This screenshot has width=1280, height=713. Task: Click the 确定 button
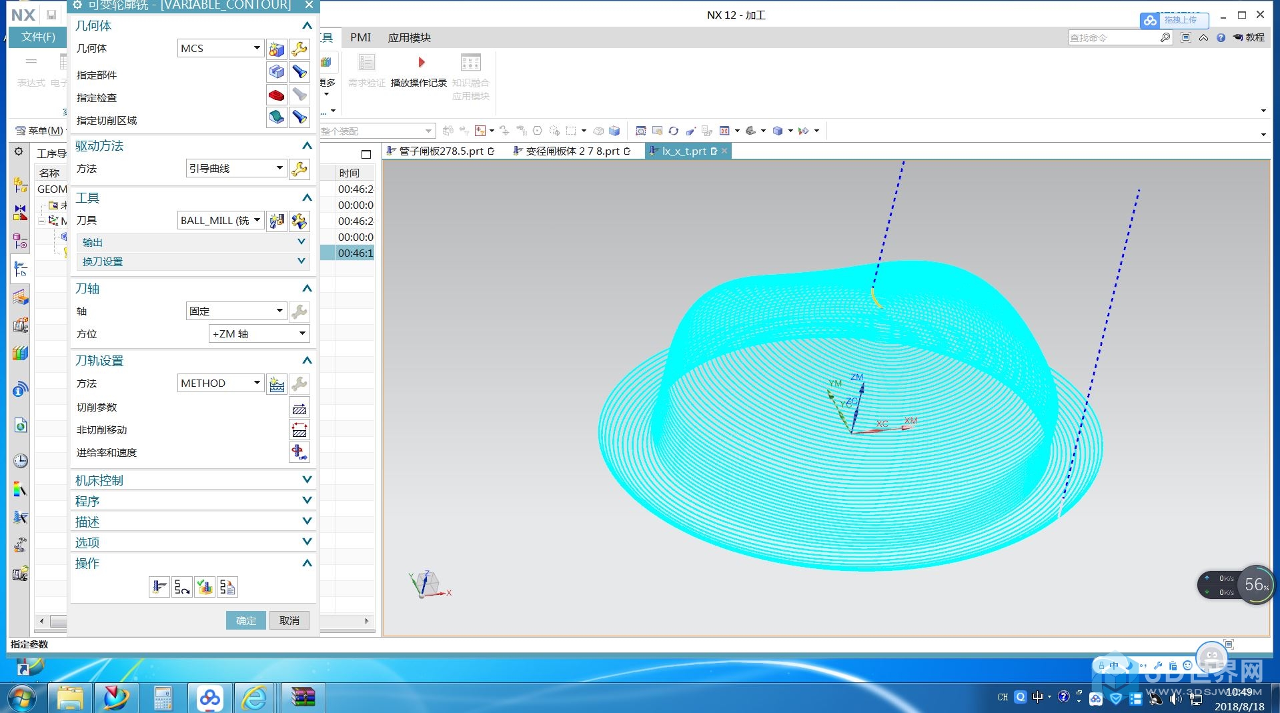[x=246, y=620]
